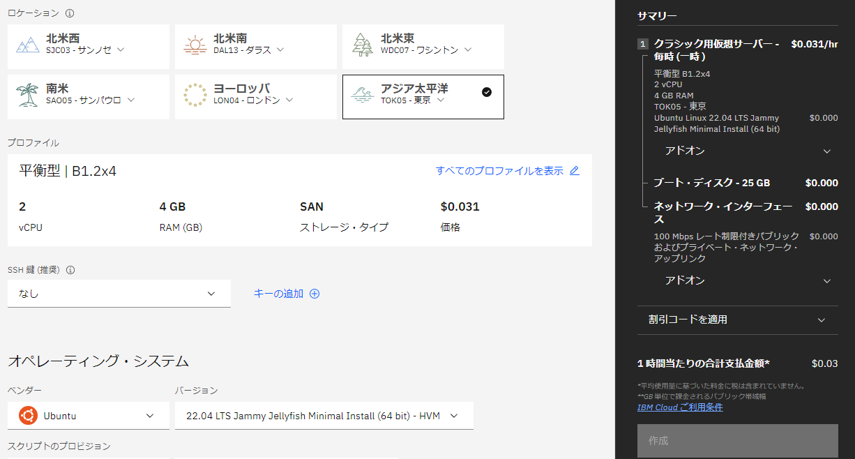Open the Ubuntu vendor dropdown

[x=89, y=416]
